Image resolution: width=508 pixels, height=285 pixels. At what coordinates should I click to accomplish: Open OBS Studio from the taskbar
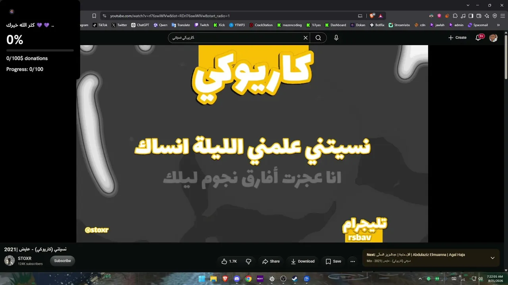[283, 279]
